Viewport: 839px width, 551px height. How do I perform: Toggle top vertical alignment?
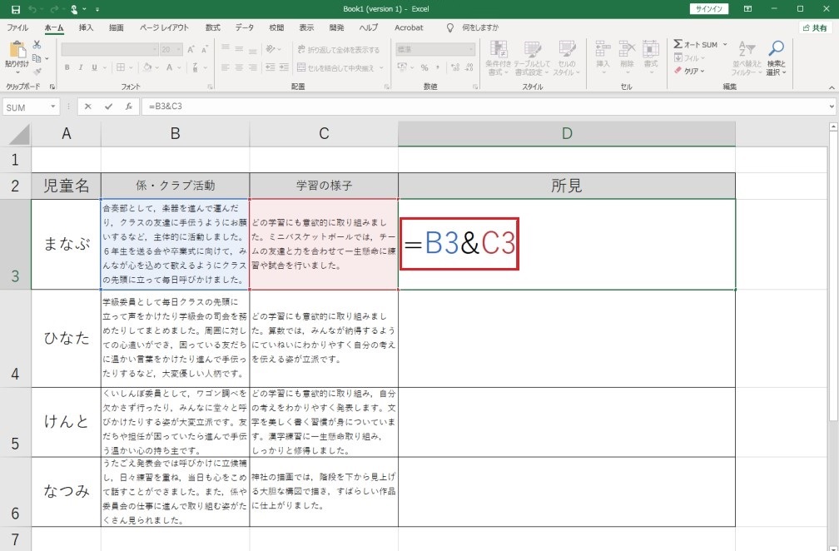click(226, 49)
